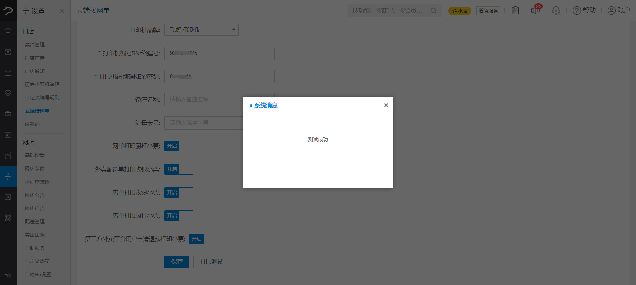The image size is (636, 285).
Task: Expand the 打印机品牌 dropdown
Action: point(201,30)
